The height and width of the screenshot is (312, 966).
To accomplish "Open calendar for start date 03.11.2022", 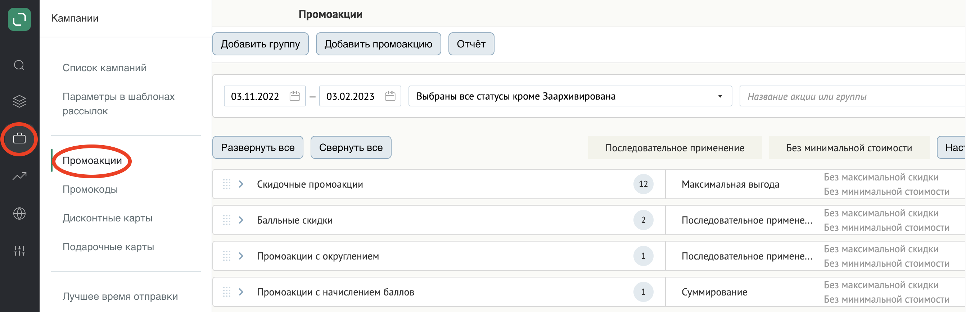I will (295, 96).
